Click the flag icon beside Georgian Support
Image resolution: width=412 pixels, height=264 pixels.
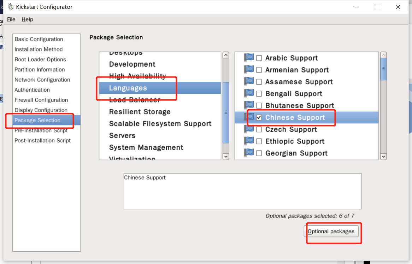tap(249, 153)
